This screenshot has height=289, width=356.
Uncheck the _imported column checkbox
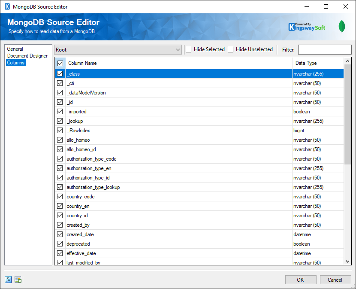[x=60, y=111]
